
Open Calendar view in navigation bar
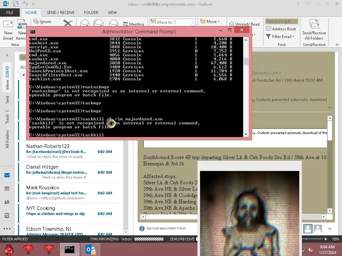click(7, 189)
